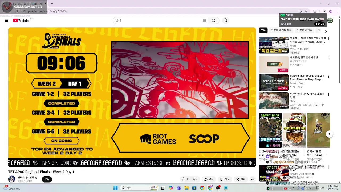Screen dimensions: 341x192
Task: Open options menu for 책임 없는 쾌락 video
Action: point(328,39)
